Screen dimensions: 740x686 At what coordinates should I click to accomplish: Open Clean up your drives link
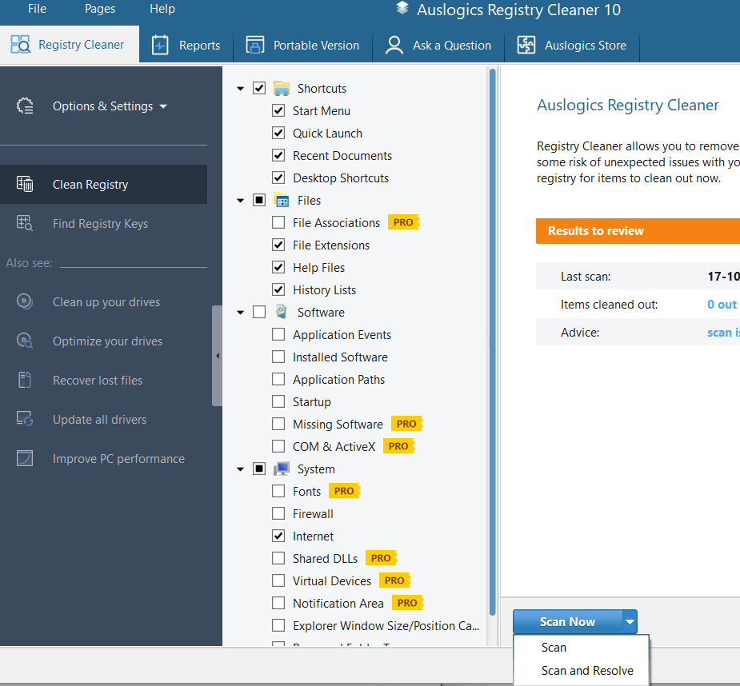pyautogui.click(x=103, y=301)
